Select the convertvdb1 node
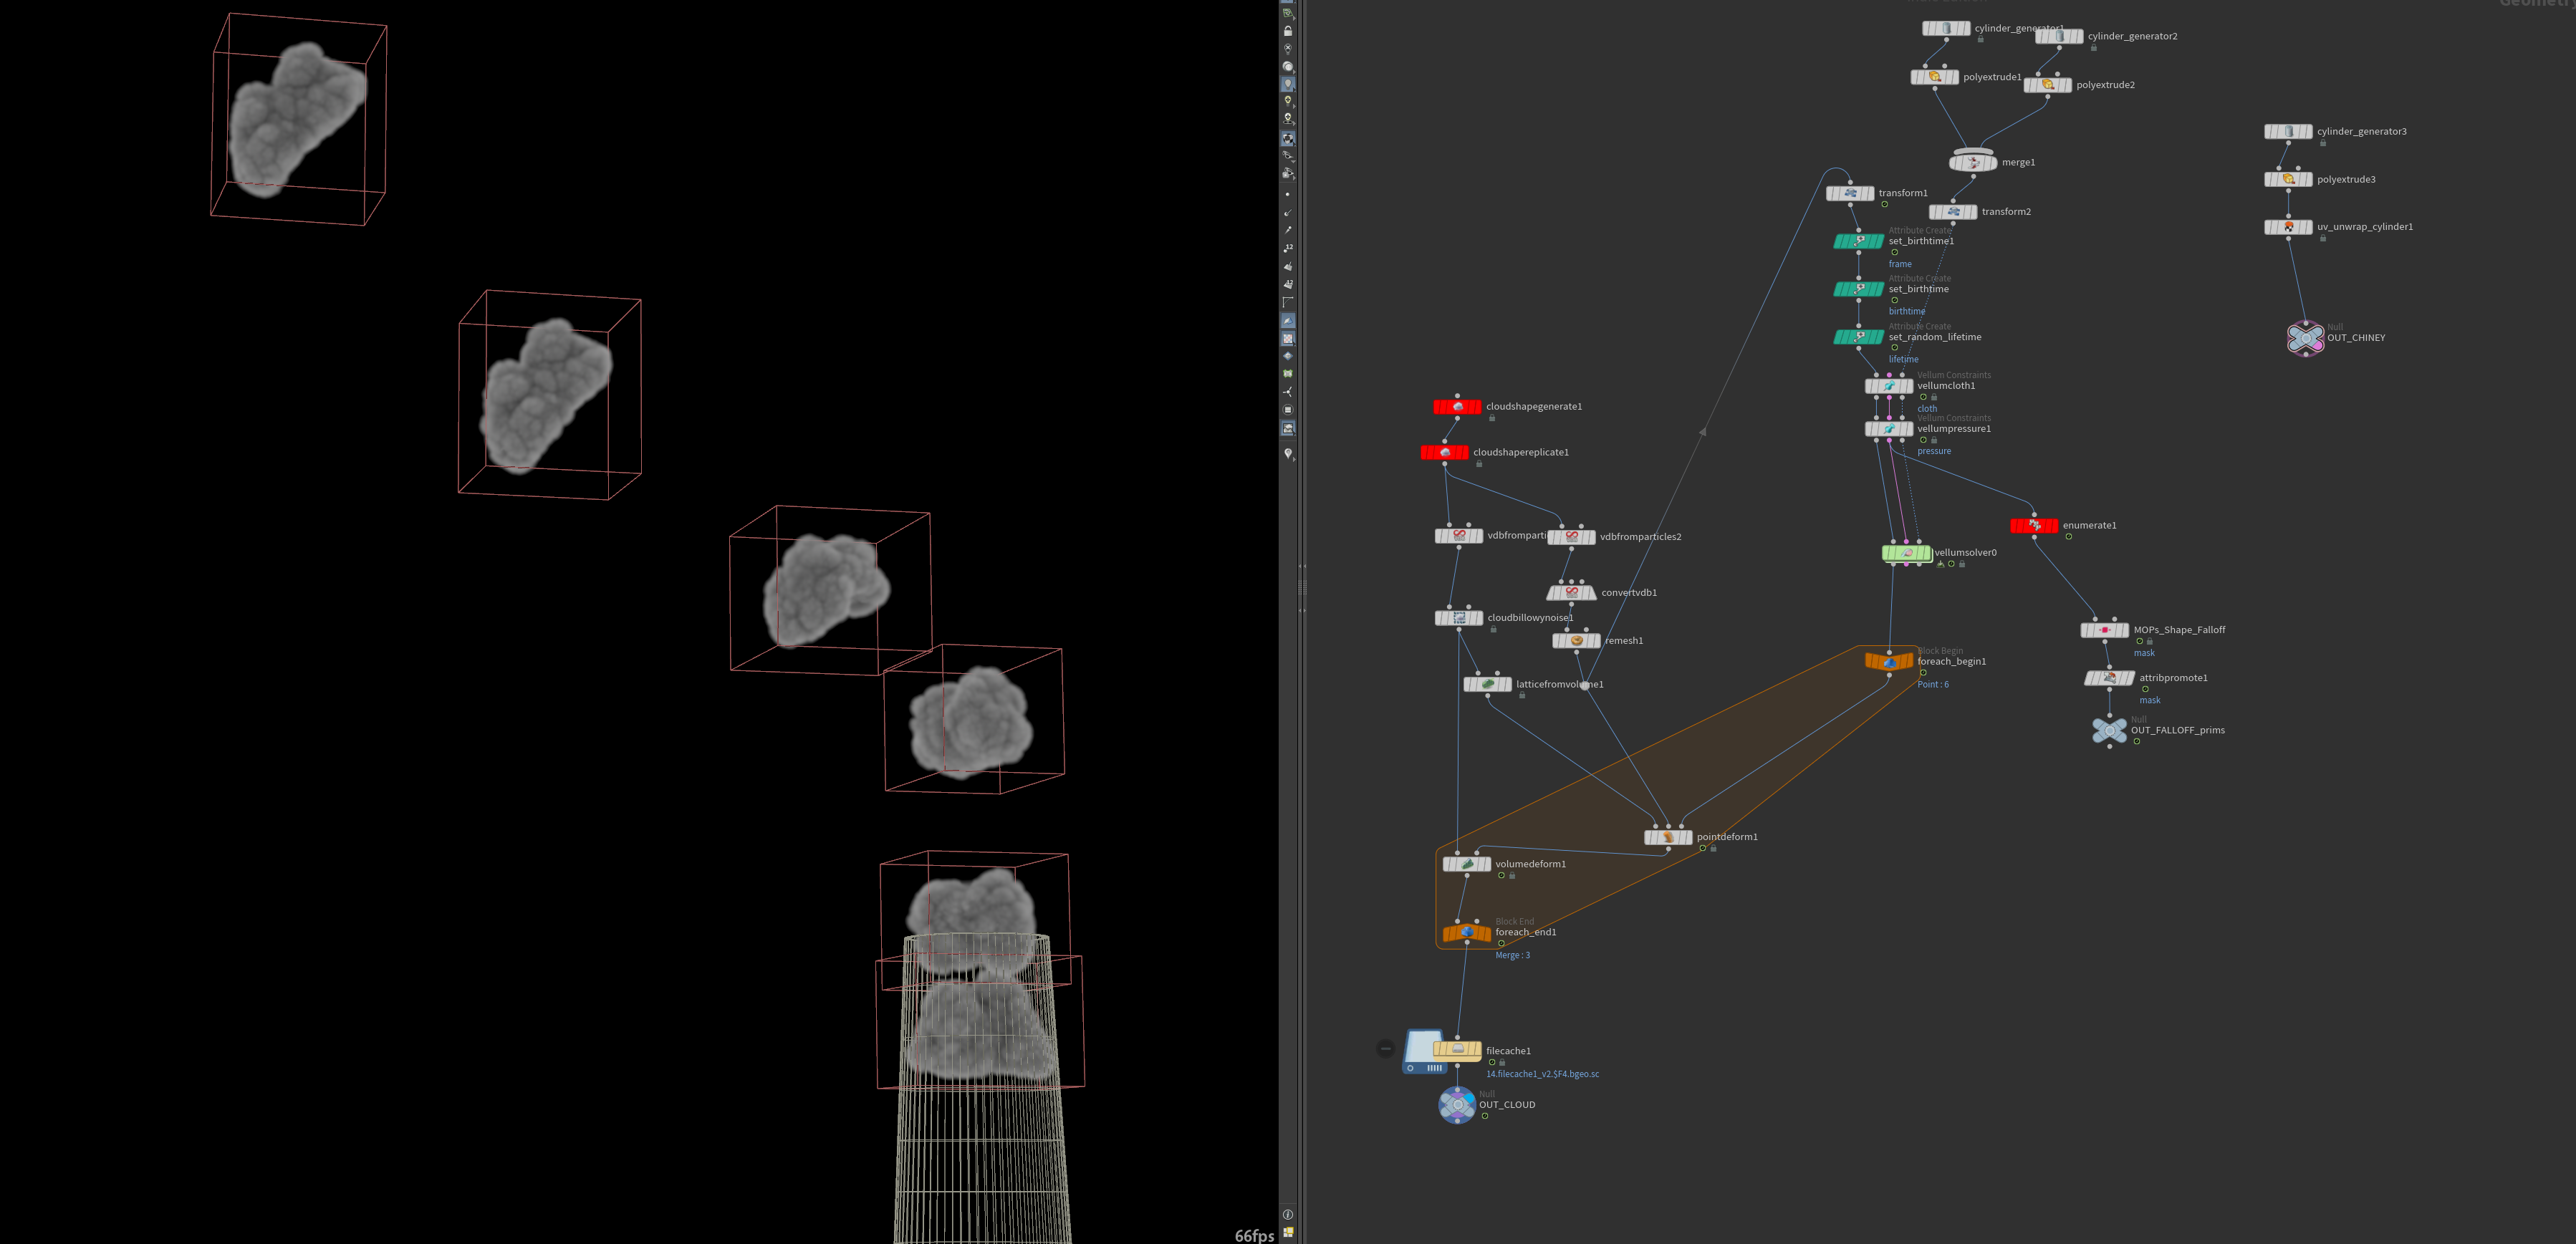 (x=1571, y=593)
